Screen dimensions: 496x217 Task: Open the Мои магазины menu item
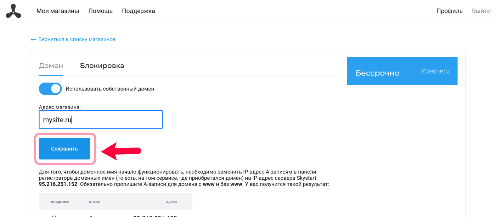tap(58, 11)
